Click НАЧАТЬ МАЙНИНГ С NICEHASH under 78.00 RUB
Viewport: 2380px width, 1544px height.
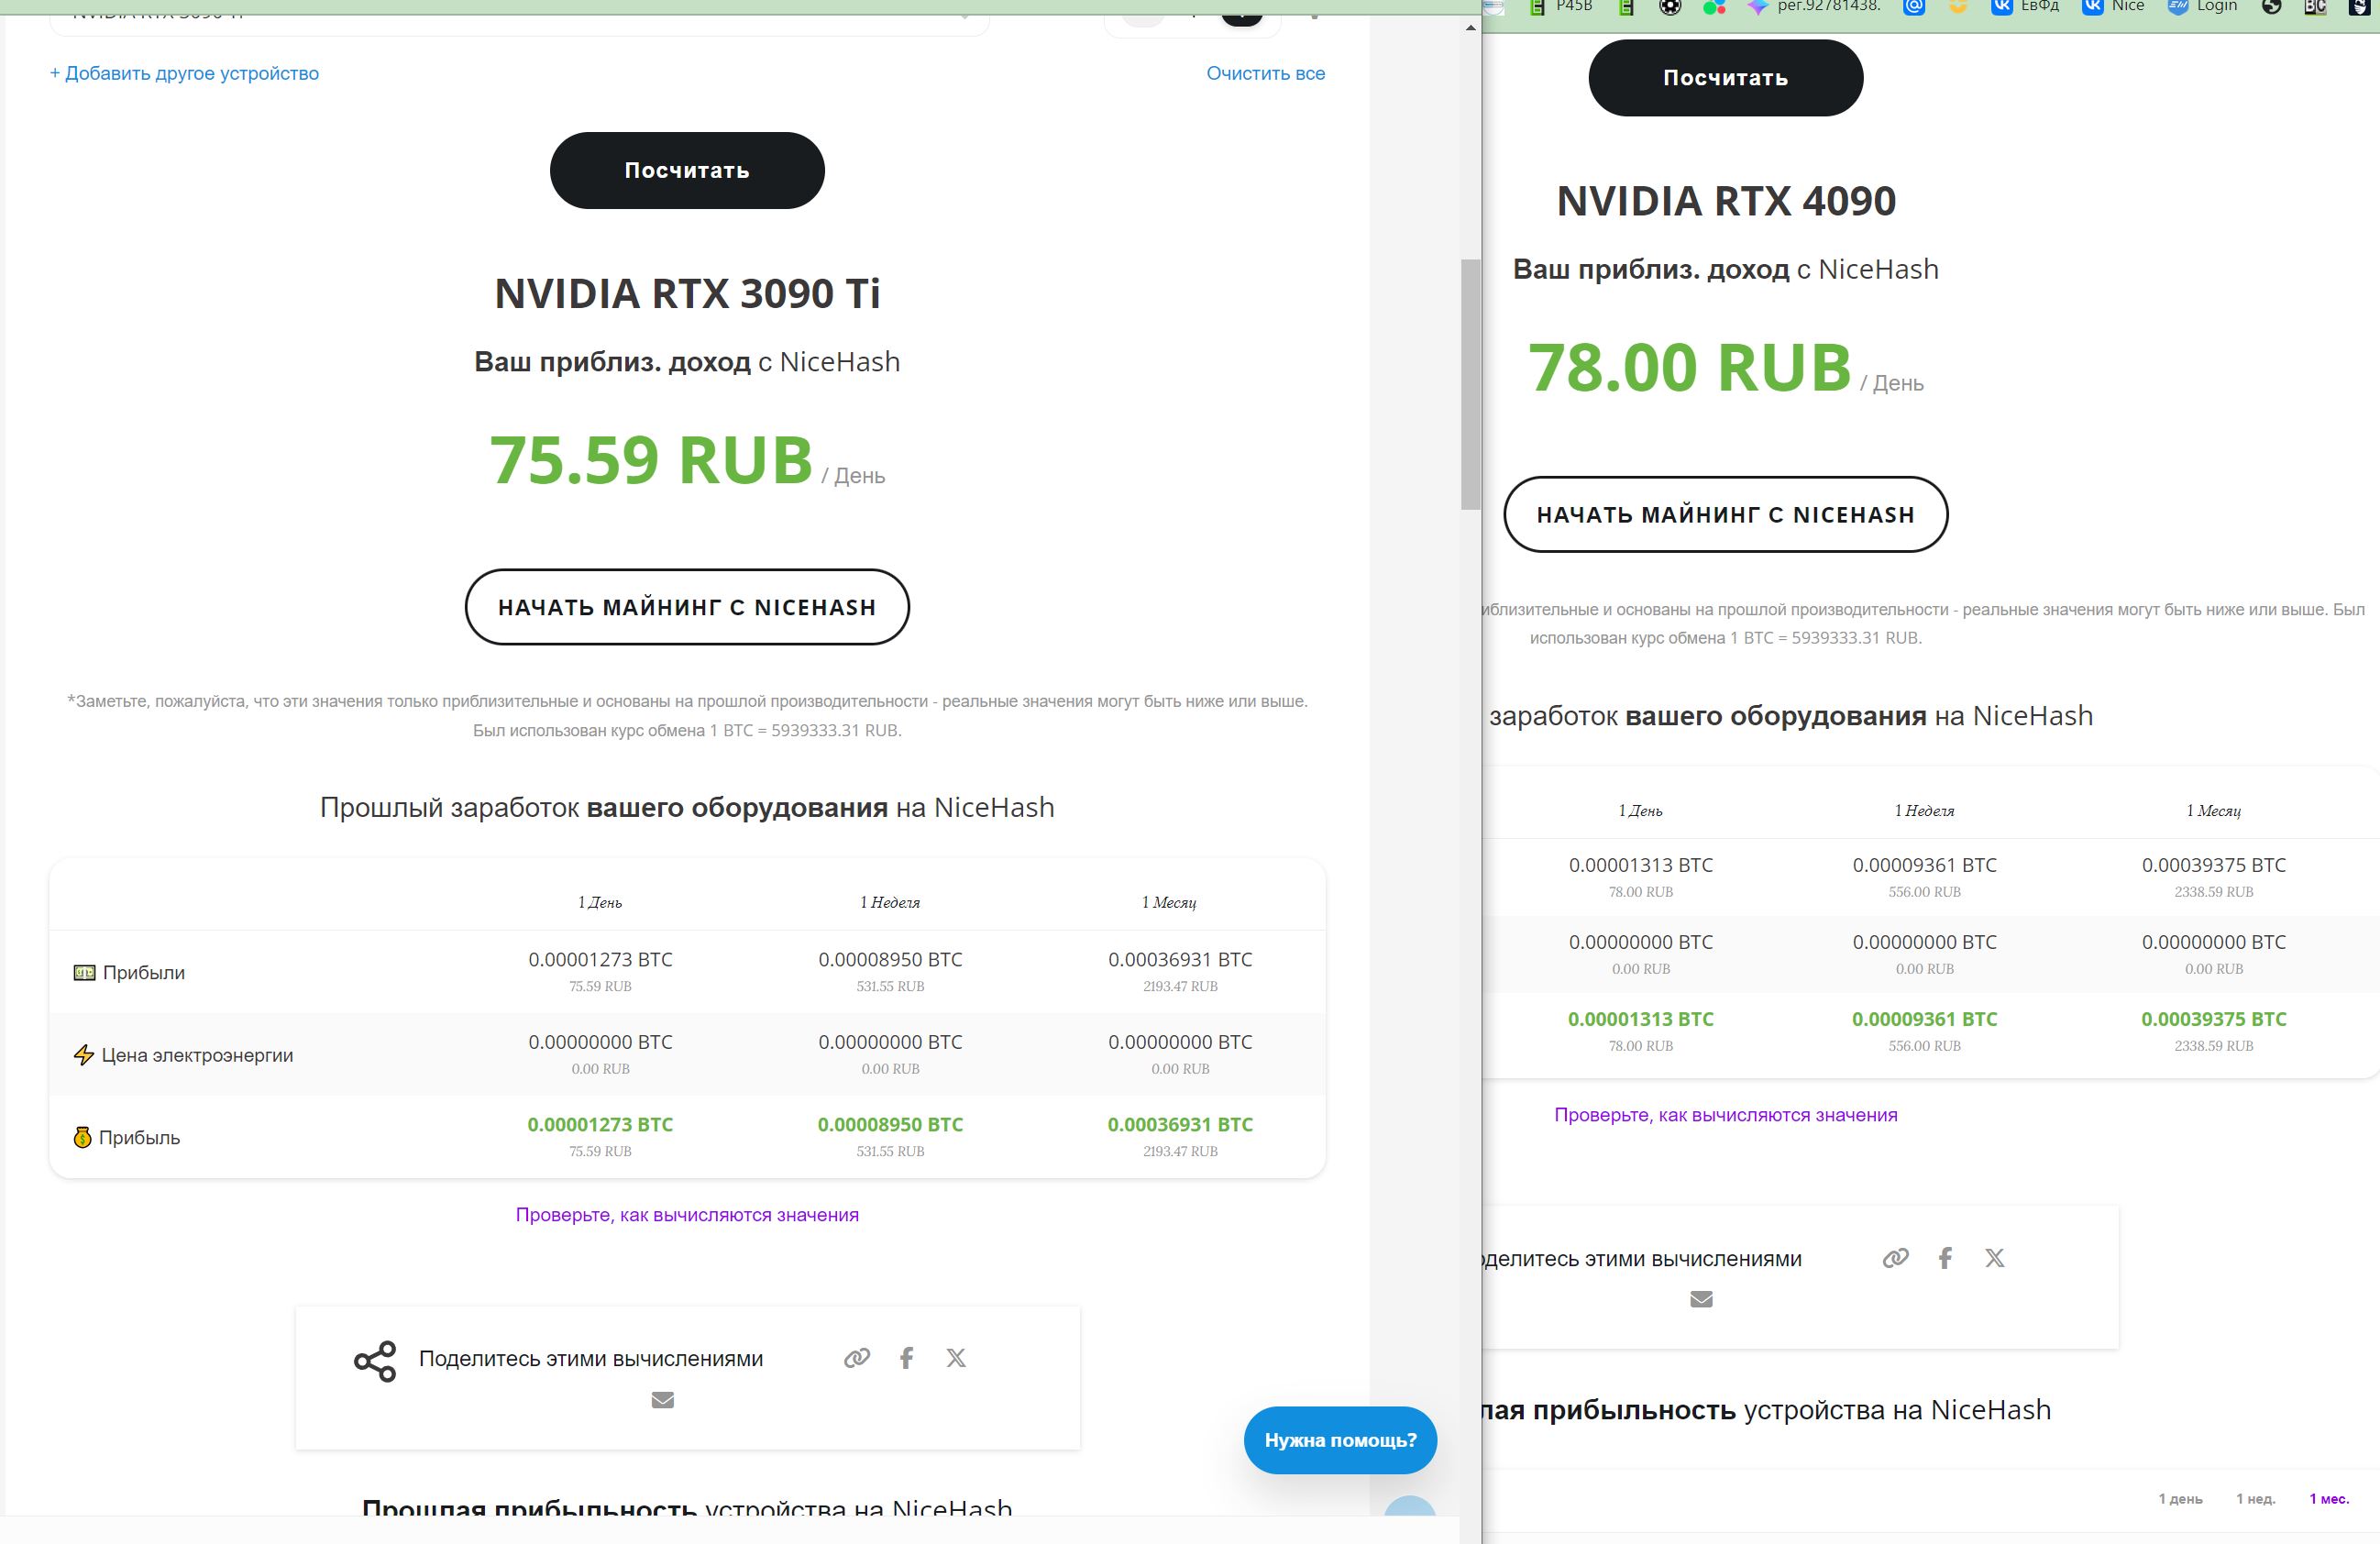[1725, 514]
